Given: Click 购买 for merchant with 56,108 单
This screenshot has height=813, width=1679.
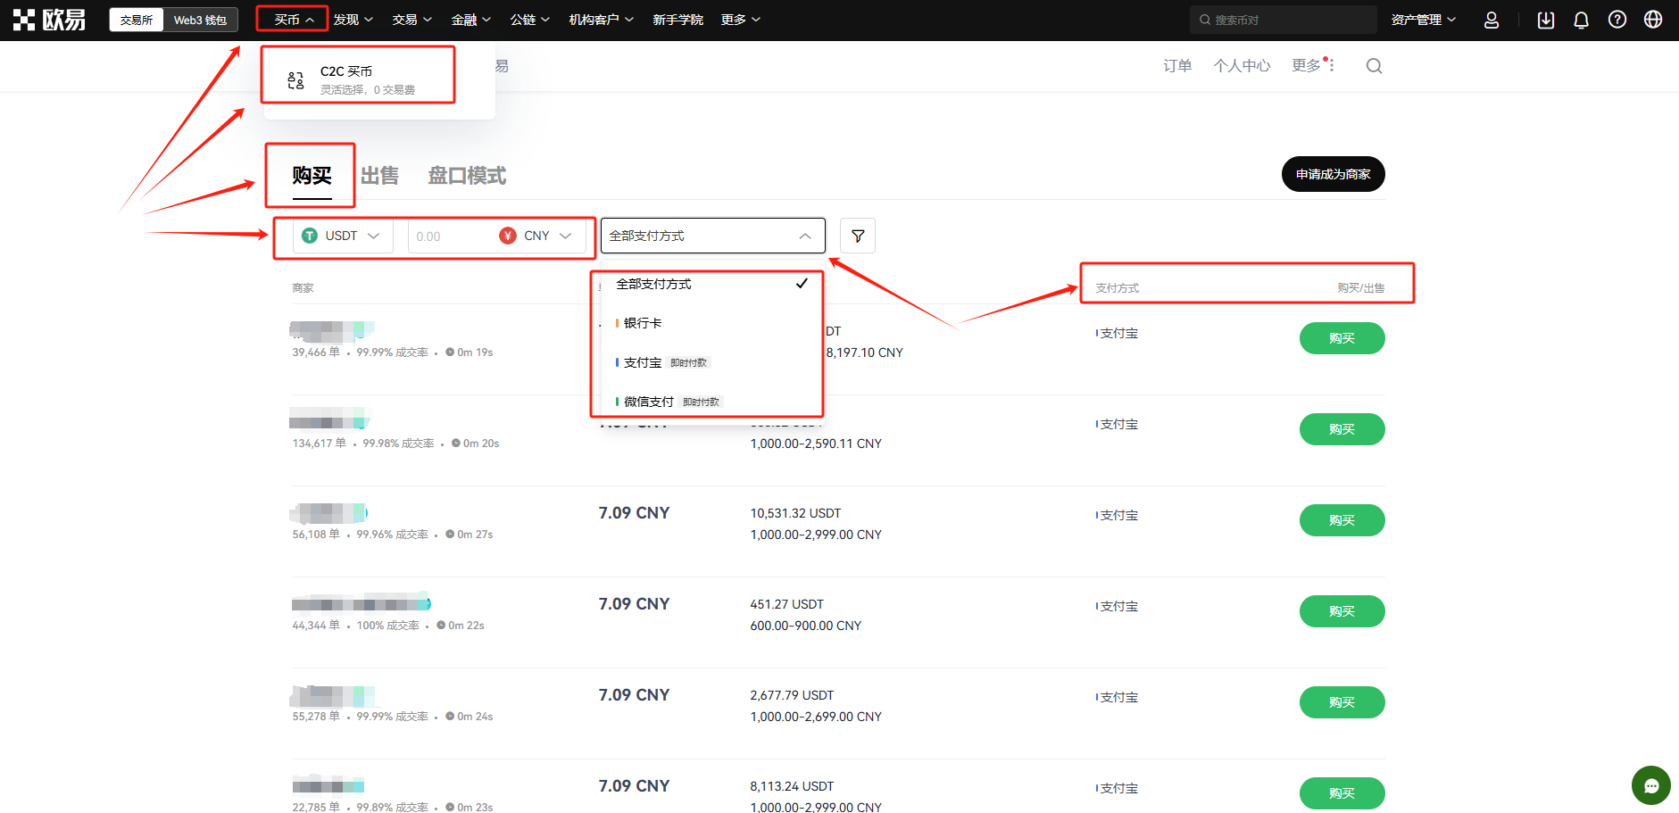Looking at the screenshot, I should click(1342, 520).
